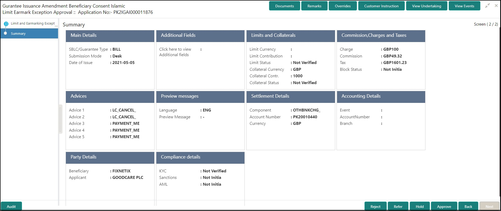The image size is (501, 211).
Task: Click View Undertaking
Action: 426,6
